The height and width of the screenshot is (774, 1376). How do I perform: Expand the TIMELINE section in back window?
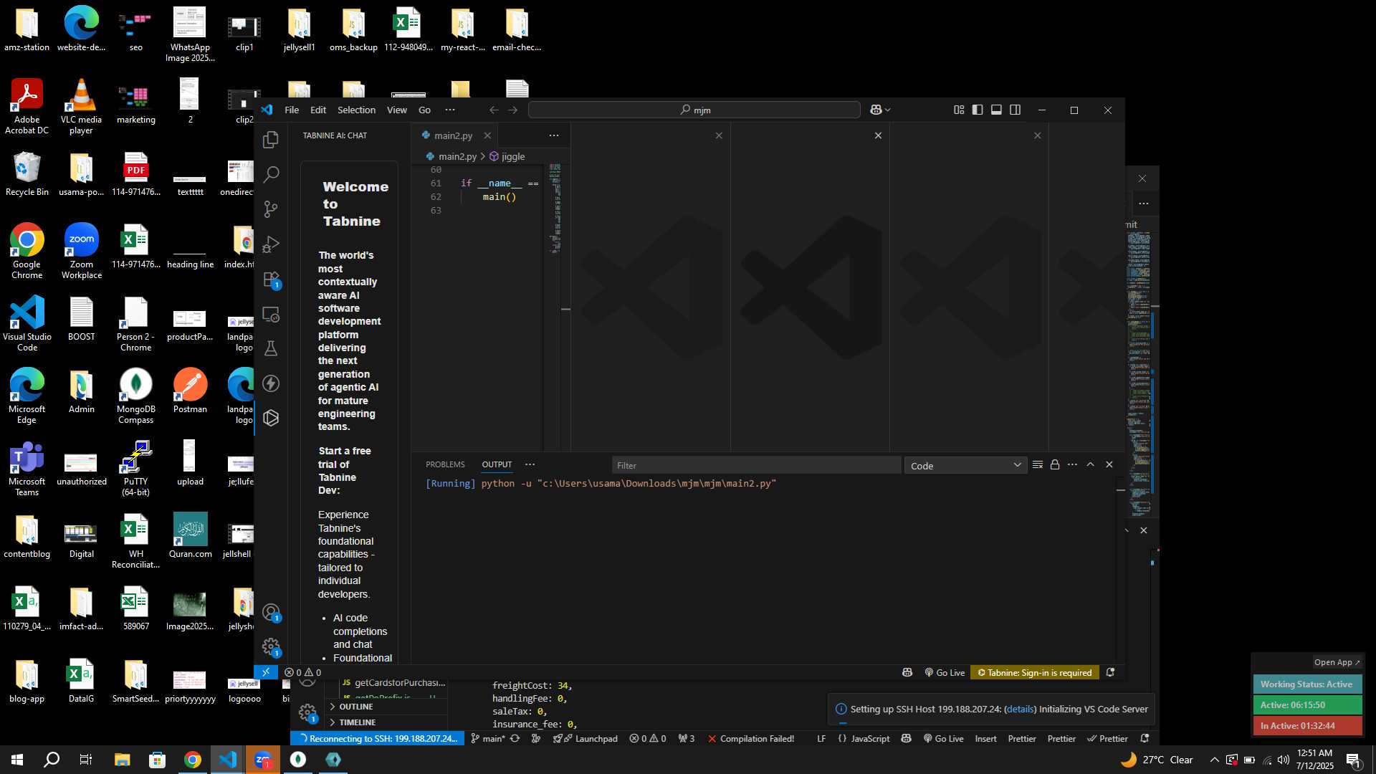coord(387,722)
